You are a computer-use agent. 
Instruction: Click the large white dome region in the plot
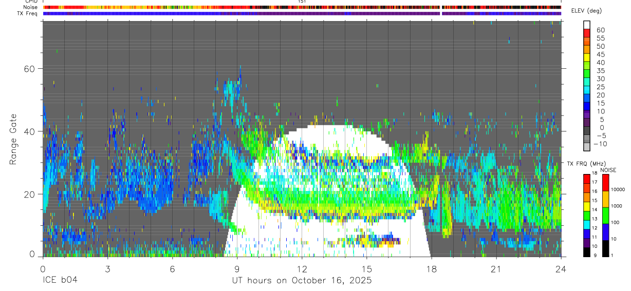[329, 191]
